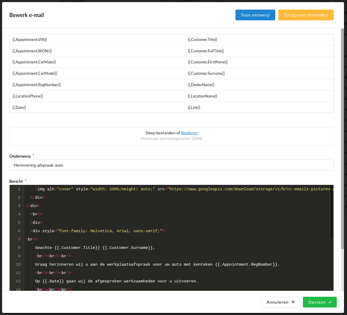Click the Toon ontwerp button
The image size is (347, 315).
(x=255, y=15)
